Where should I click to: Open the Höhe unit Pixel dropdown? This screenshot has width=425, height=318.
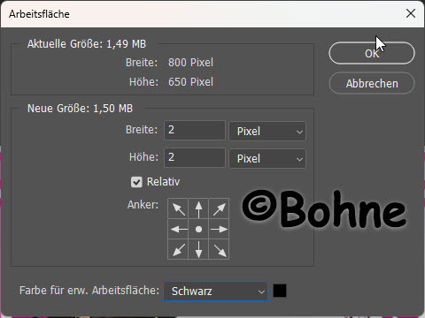pyautogui.click(x=267, y=158)
